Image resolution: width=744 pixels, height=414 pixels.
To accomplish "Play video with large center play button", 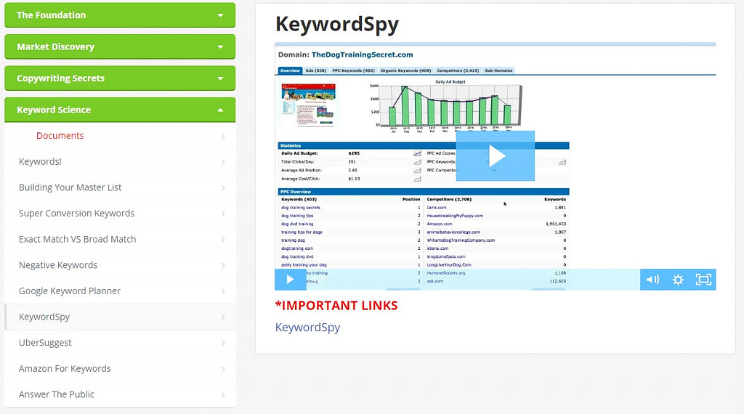I will click(x=496, y=155).
